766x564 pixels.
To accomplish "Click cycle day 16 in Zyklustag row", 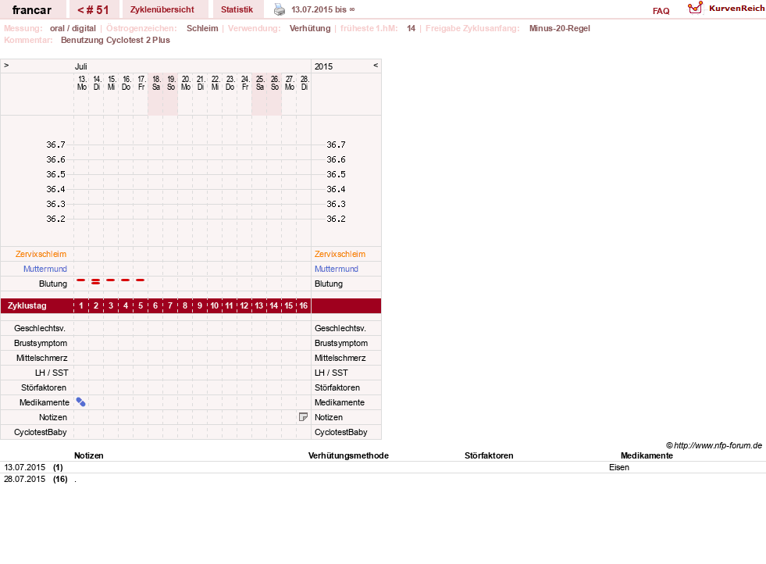I will click(304, 305).
